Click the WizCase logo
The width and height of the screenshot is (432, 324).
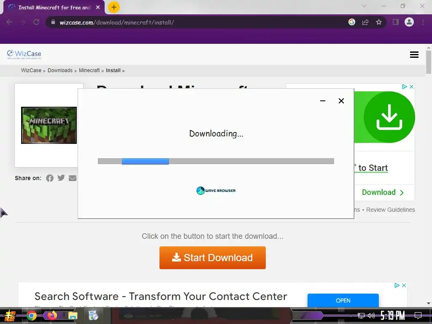[24, 54]
